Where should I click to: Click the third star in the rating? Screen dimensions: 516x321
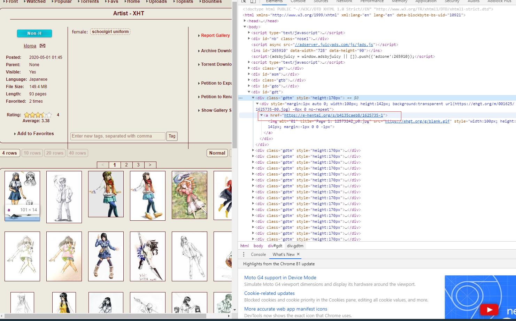pos(38,115)
